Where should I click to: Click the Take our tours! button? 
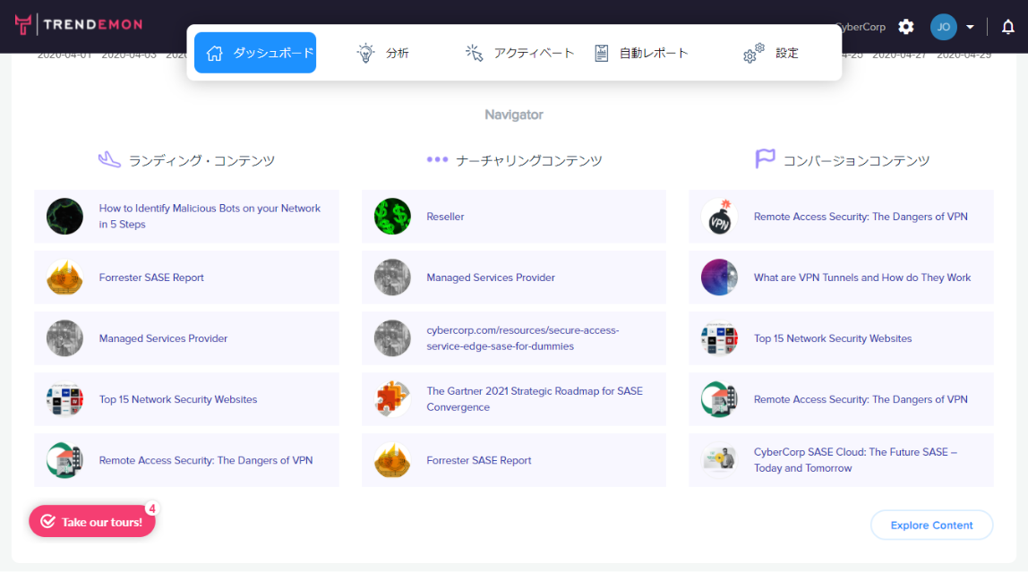point(91,522)
